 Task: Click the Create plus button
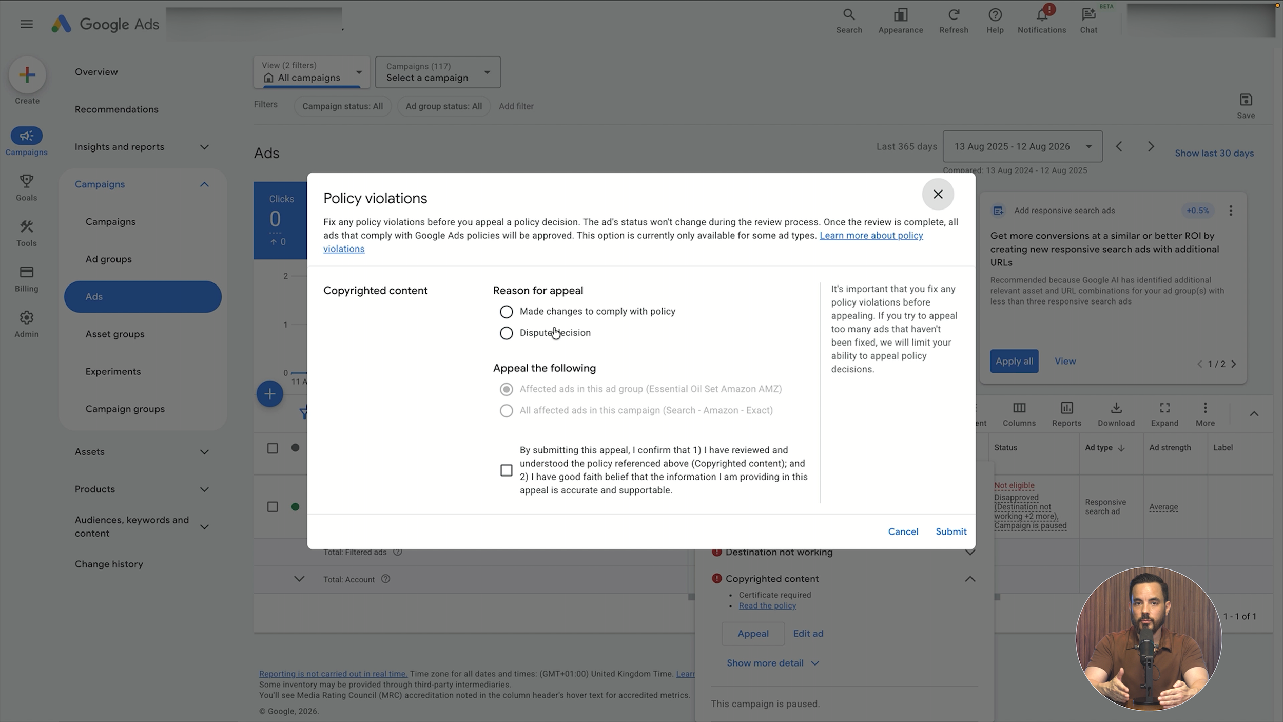pos(27,75)
